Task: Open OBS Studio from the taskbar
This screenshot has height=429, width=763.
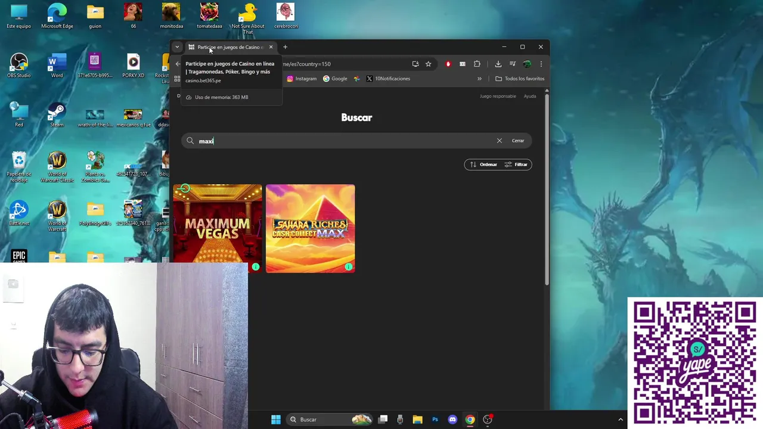Action: pyautogui.click(x=488, y=419)
